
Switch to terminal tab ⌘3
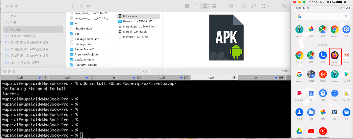coord(120,78)
